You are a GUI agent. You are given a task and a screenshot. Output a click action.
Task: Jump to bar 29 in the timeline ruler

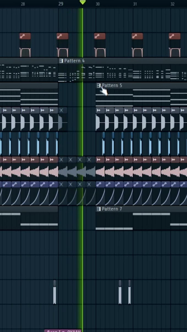coord(61,4)
